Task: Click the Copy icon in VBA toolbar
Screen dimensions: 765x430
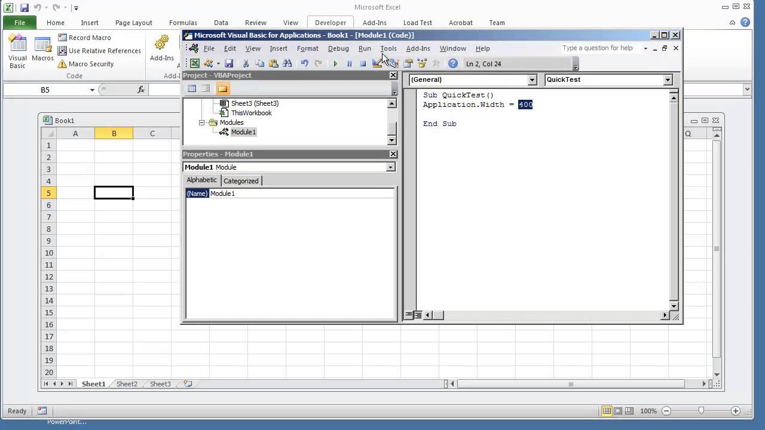Action: coord(259,63)
